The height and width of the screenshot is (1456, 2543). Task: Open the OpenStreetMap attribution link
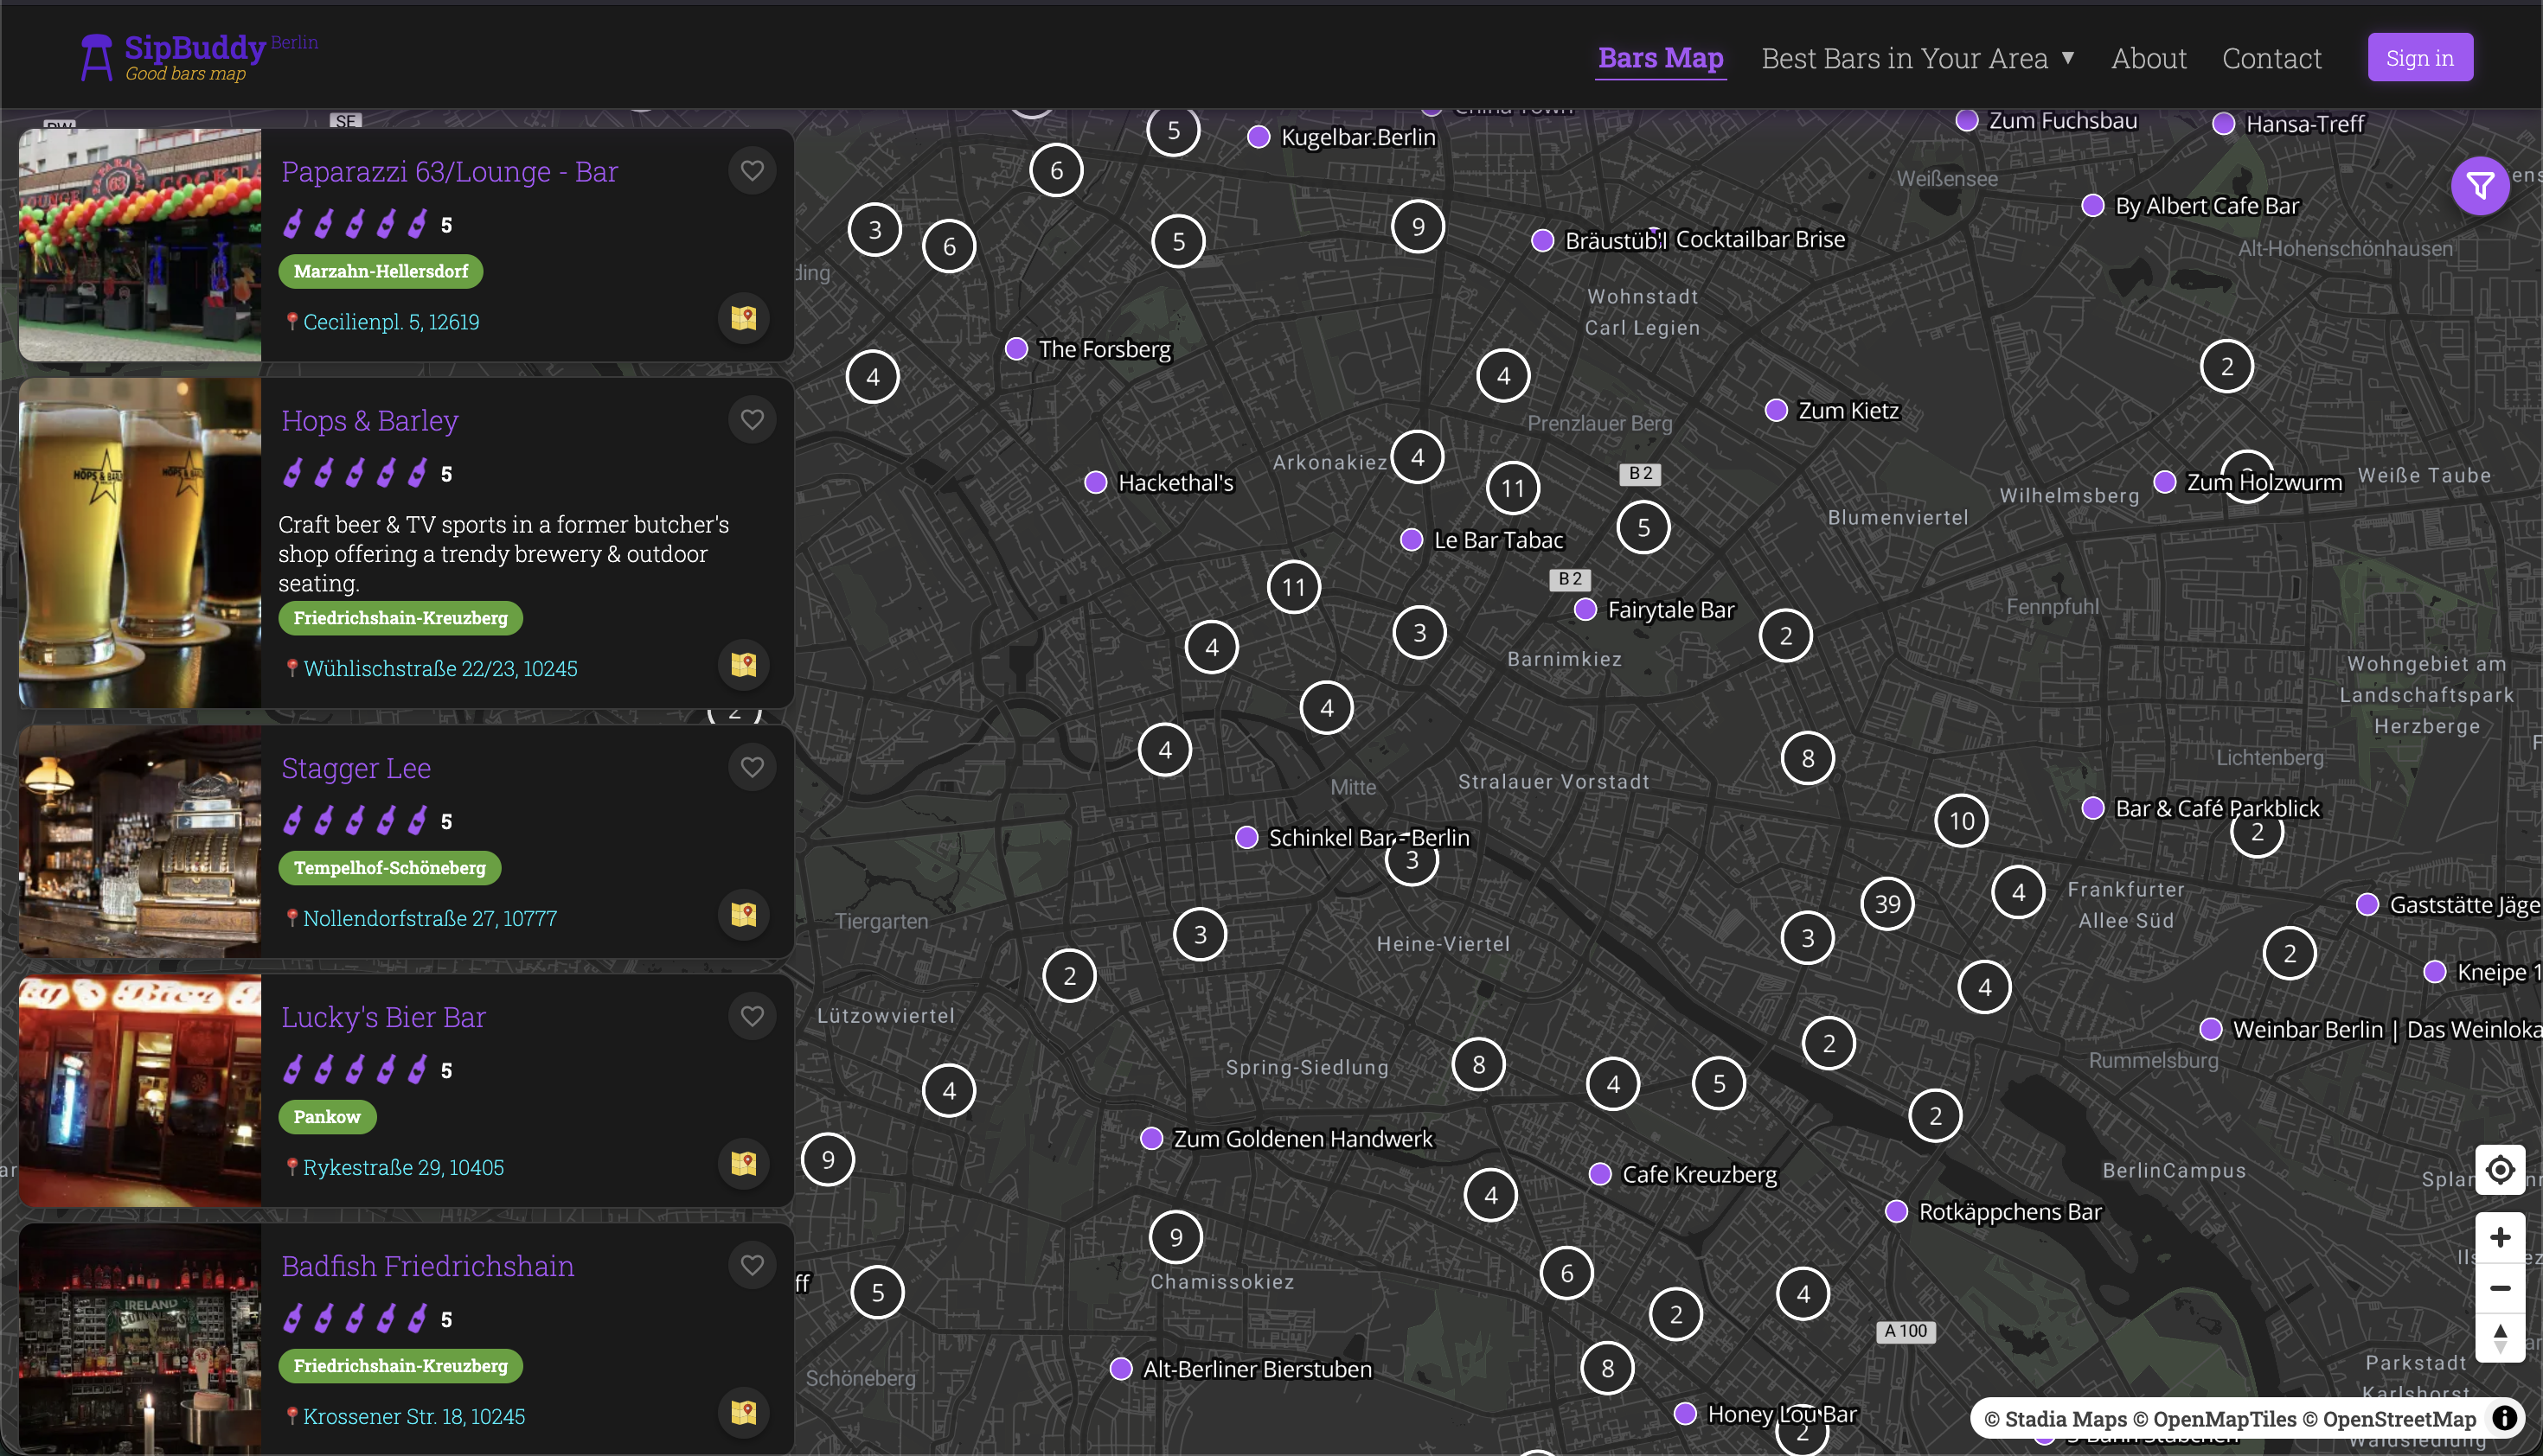(2392, 1418)
